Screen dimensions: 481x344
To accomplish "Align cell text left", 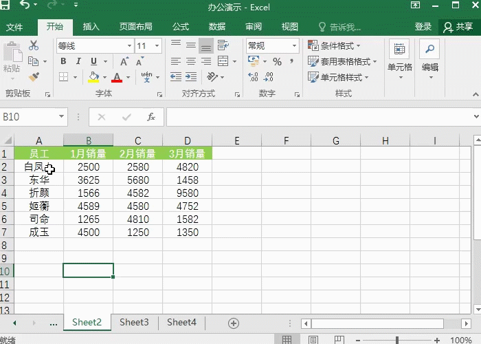I will click(176, 61).
